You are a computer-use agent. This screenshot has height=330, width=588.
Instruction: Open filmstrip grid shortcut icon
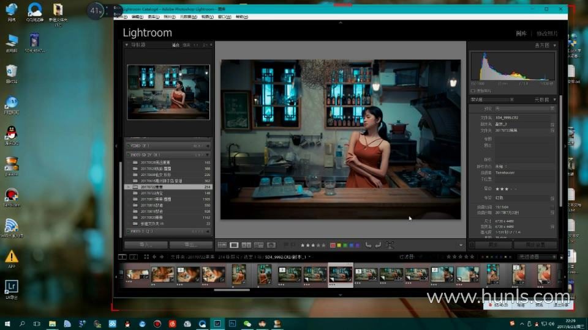coord(146,257)
